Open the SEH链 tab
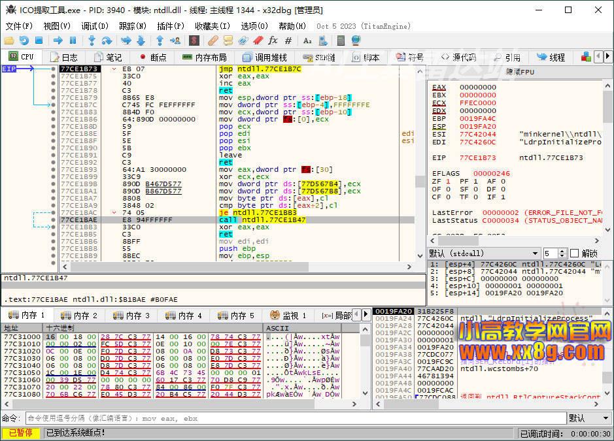The image size is (614, 441). [319, 57]
